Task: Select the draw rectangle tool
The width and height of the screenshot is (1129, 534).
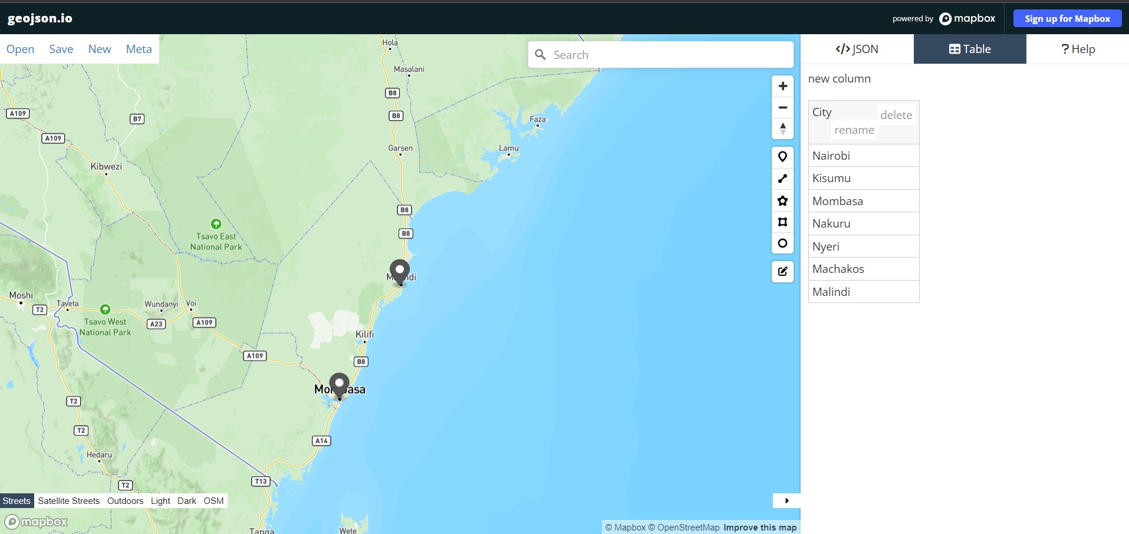Action: [782, 222]
